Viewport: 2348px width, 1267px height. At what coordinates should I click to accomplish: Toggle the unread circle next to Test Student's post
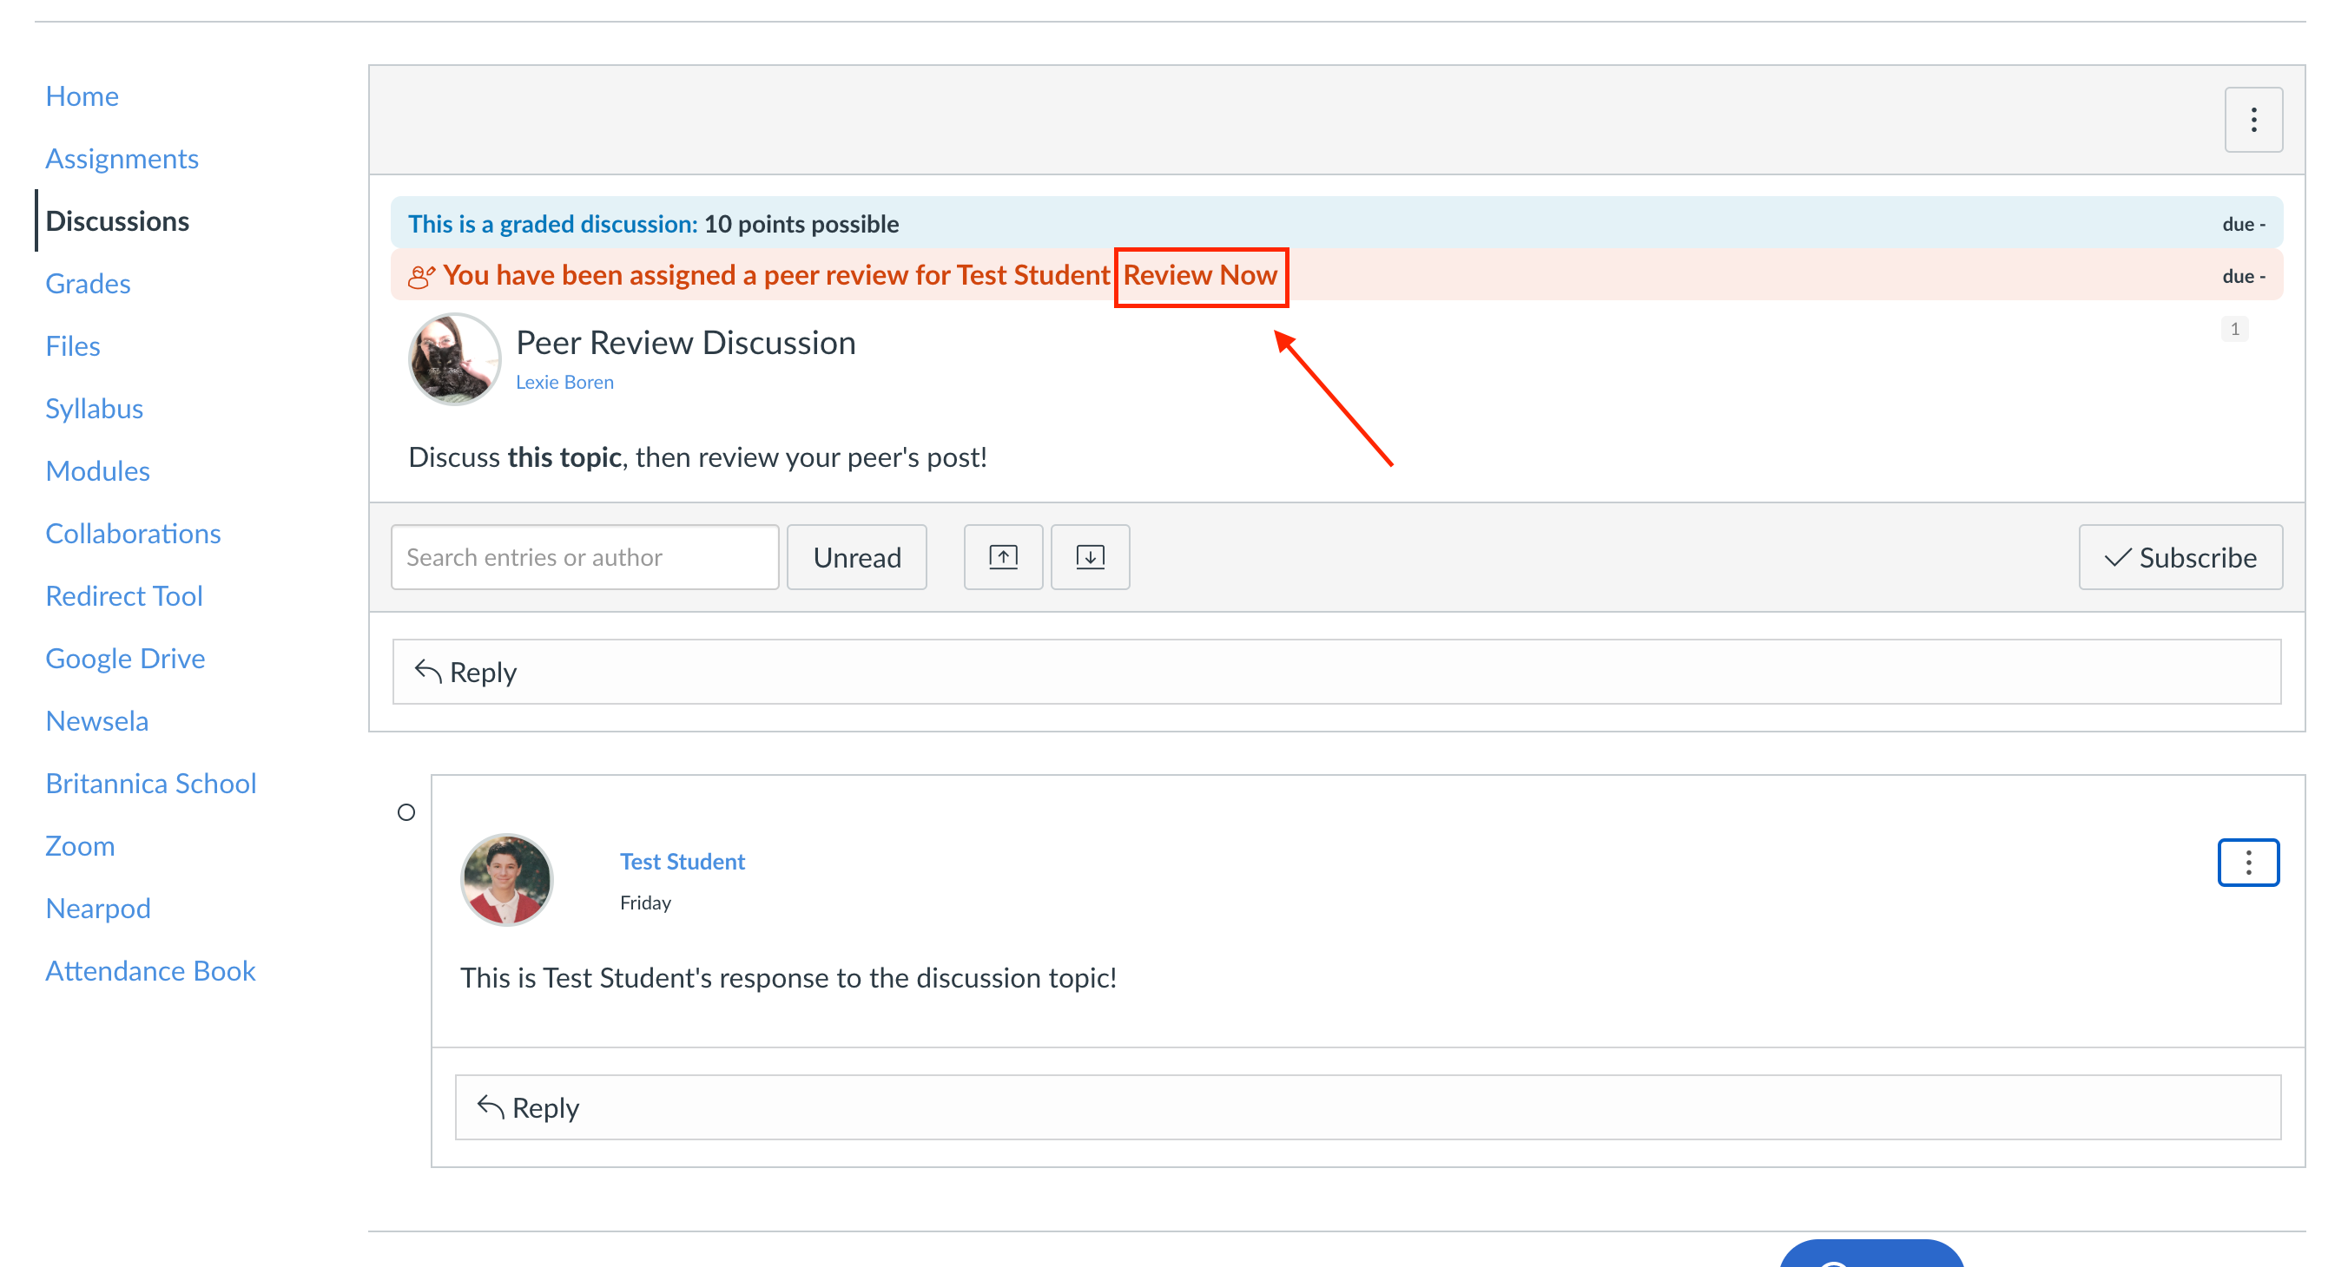pyautogui.click(x=406, y=811)
